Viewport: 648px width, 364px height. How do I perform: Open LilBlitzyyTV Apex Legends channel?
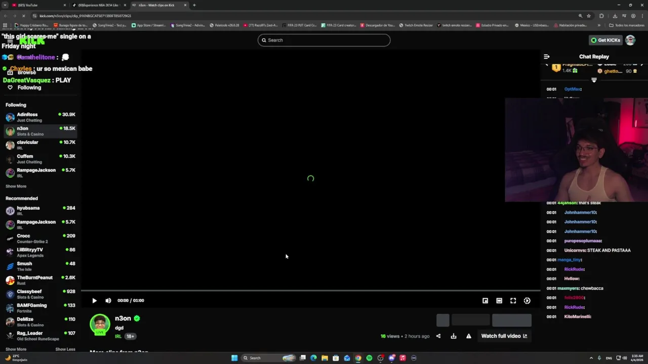pos(40,252)
